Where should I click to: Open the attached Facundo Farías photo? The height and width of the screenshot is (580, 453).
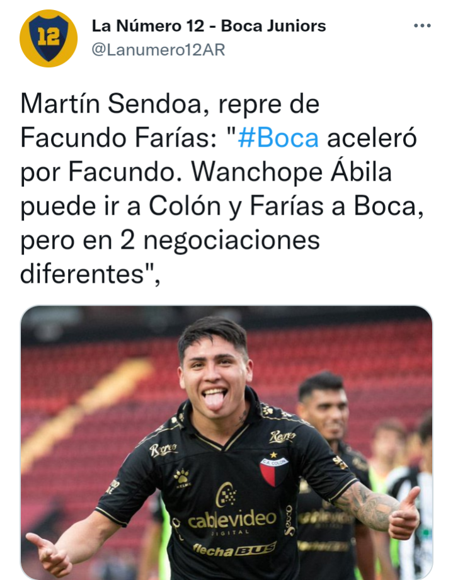point(226,442)
